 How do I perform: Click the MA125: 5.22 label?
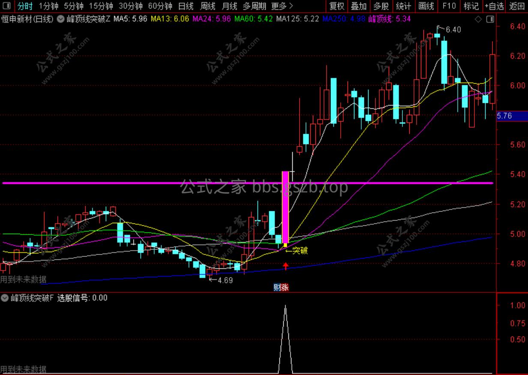[297, 19]
